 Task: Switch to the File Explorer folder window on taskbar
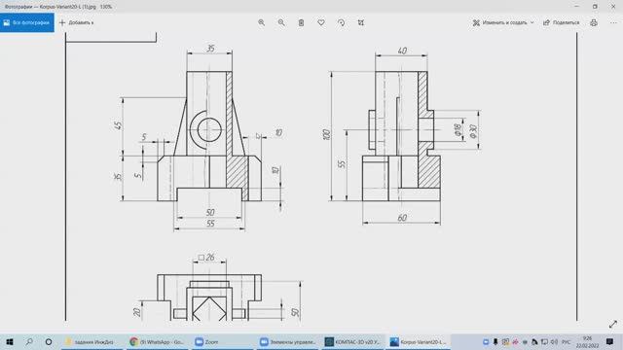92,341
